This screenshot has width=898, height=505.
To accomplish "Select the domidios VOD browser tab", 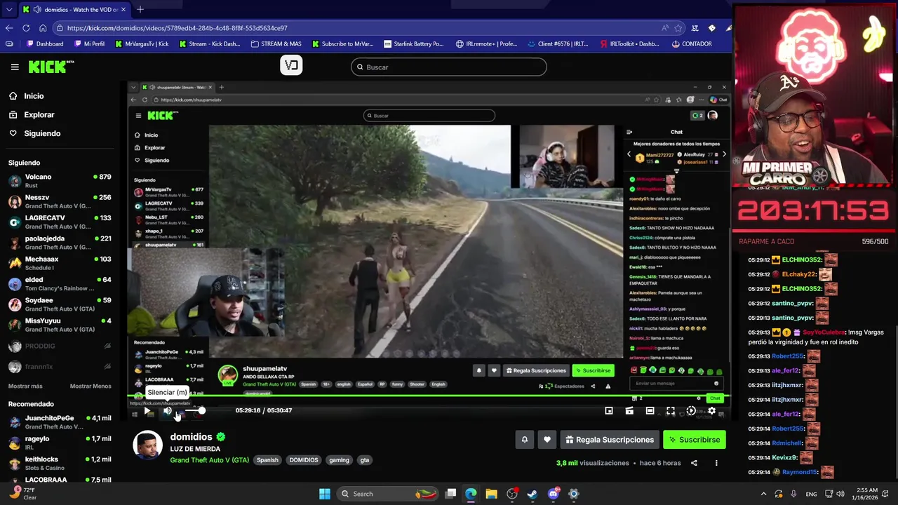I will point(74,10).
